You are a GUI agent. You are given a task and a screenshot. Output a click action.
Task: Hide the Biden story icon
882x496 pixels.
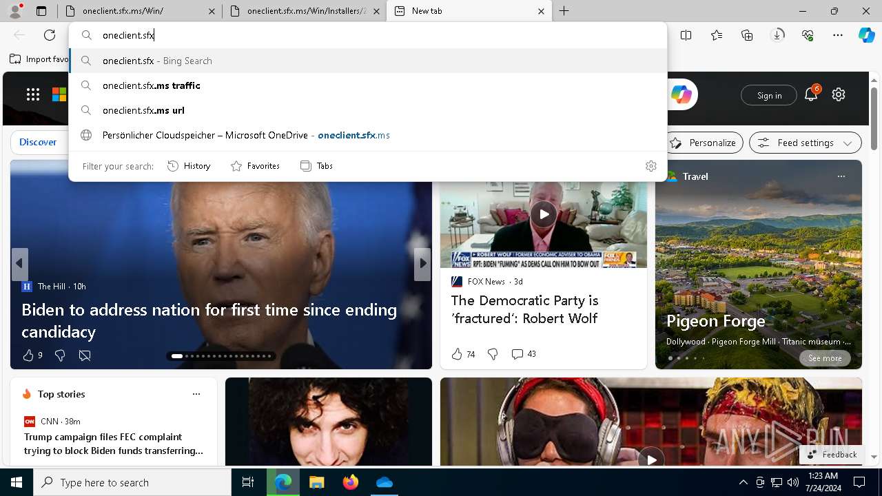tap(85, 355)
